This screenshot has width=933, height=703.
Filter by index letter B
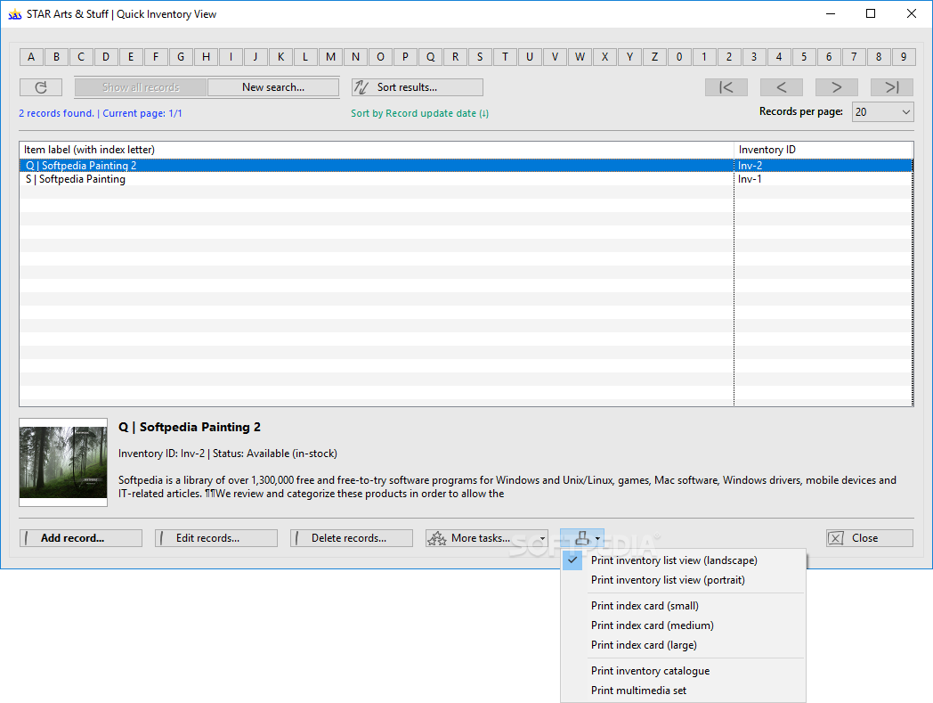56,57
